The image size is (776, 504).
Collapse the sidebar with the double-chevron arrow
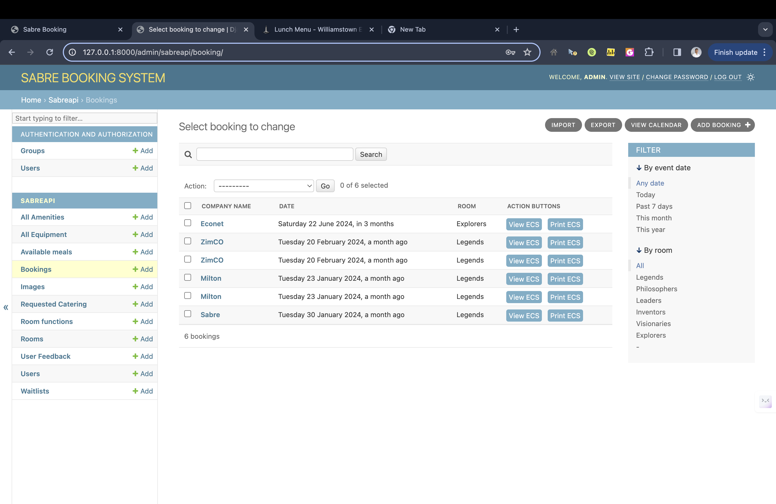pyautogui.click(x=5, y=307)
